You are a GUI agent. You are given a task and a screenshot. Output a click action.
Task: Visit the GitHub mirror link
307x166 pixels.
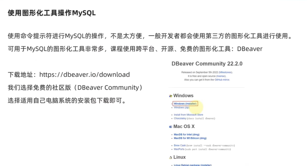pos(222,80)
